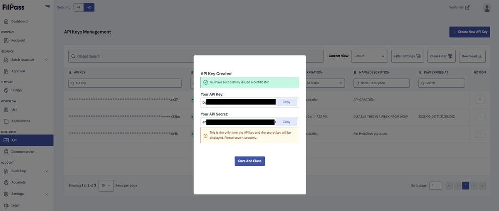Click the List workflow icon
Image resolution: width=499 pixels, height=211 pixels.
pyautogui.click(x=6, y=110)
